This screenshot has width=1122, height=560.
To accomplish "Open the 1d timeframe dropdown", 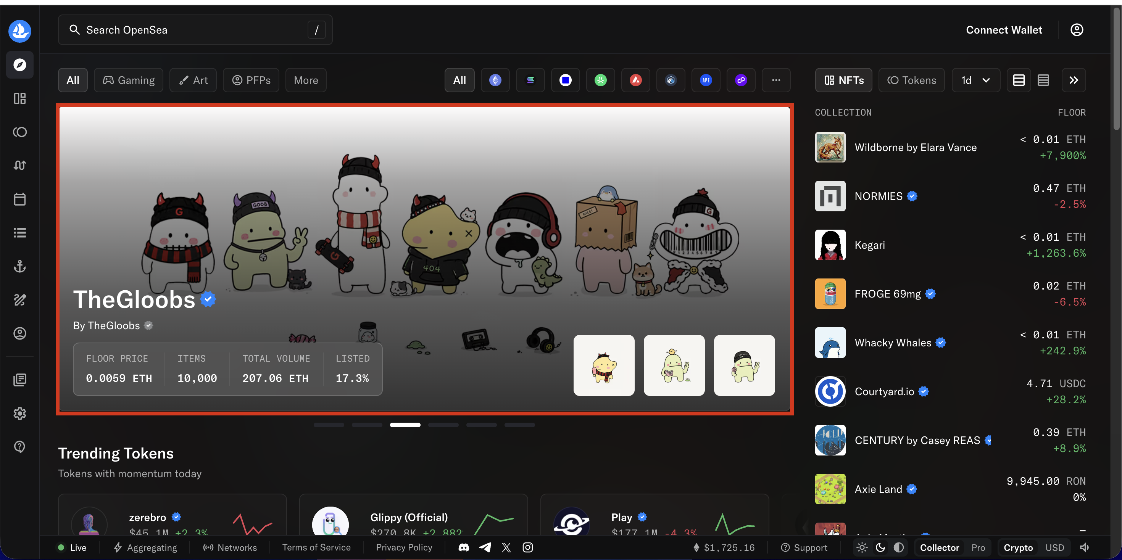I will tap(976, 80).
